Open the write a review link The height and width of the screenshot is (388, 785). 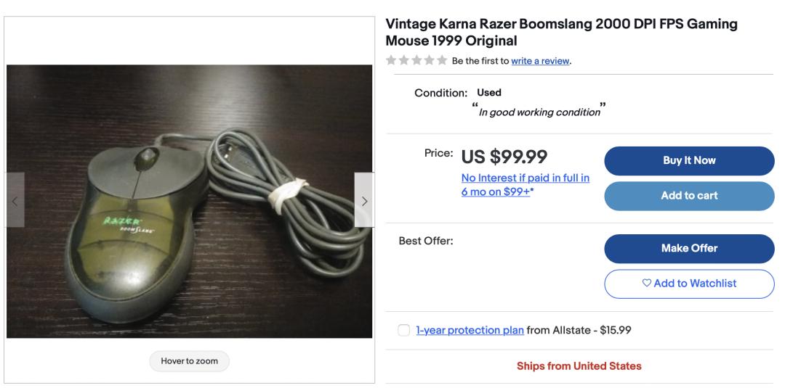541,61
